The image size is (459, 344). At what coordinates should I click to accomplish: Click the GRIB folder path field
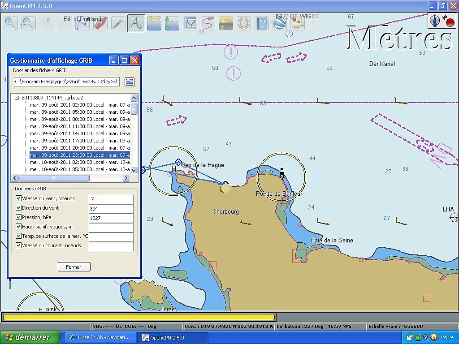point(67,82)
